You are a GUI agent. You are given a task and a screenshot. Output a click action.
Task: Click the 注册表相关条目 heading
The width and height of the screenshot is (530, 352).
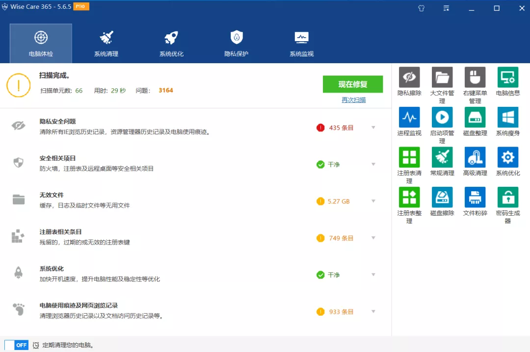[60, 232]
